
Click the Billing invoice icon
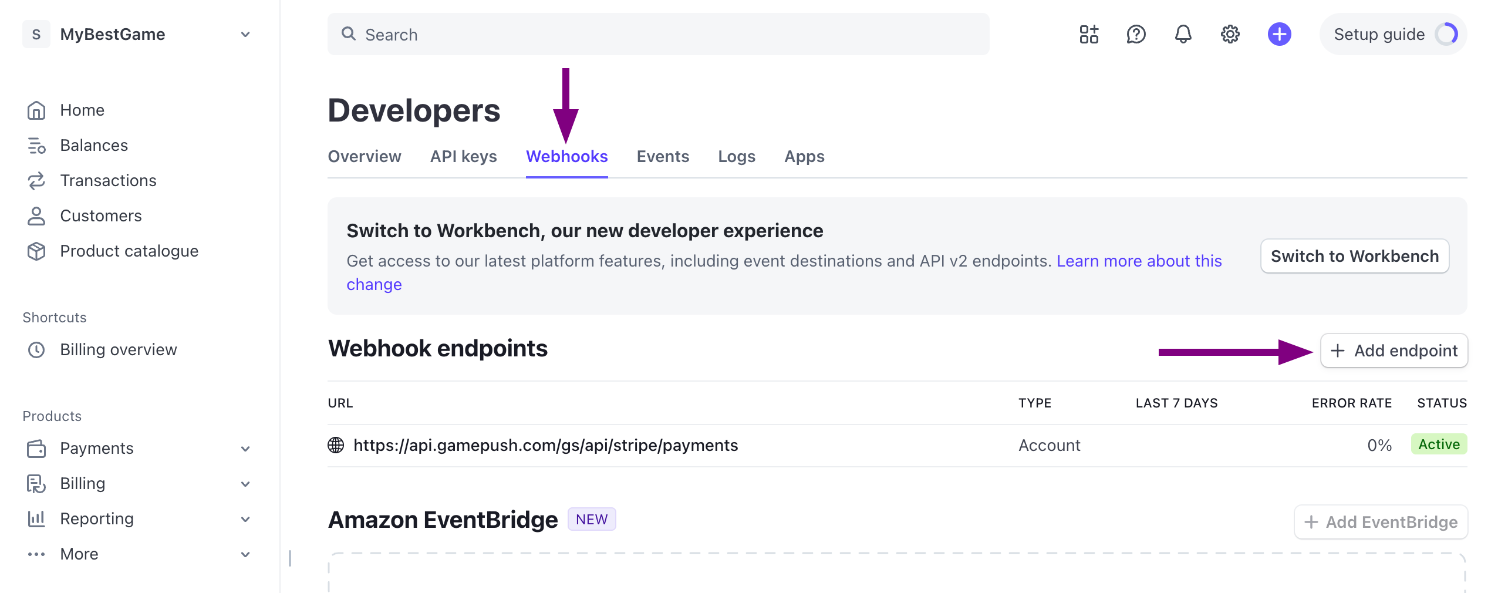36,484
